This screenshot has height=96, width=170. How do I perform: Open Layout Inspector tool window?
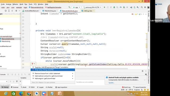[x=139, y=87]
